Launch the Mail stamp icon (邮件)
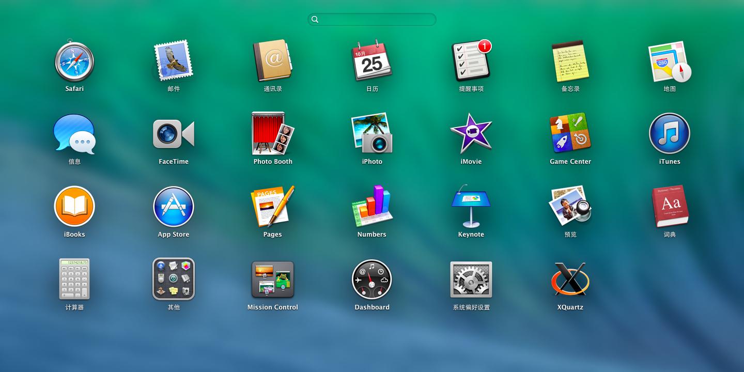744x372 pixels. (x=174, y=61)
